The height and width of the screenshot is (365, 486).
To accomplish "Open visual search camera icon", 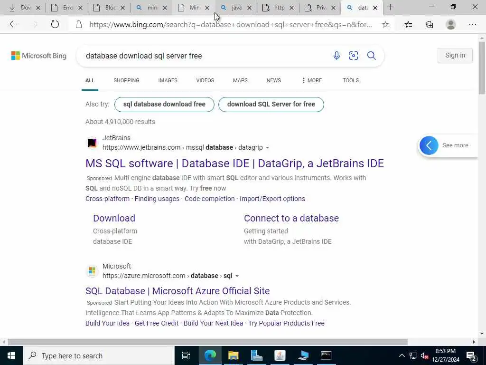I will 353,56.
